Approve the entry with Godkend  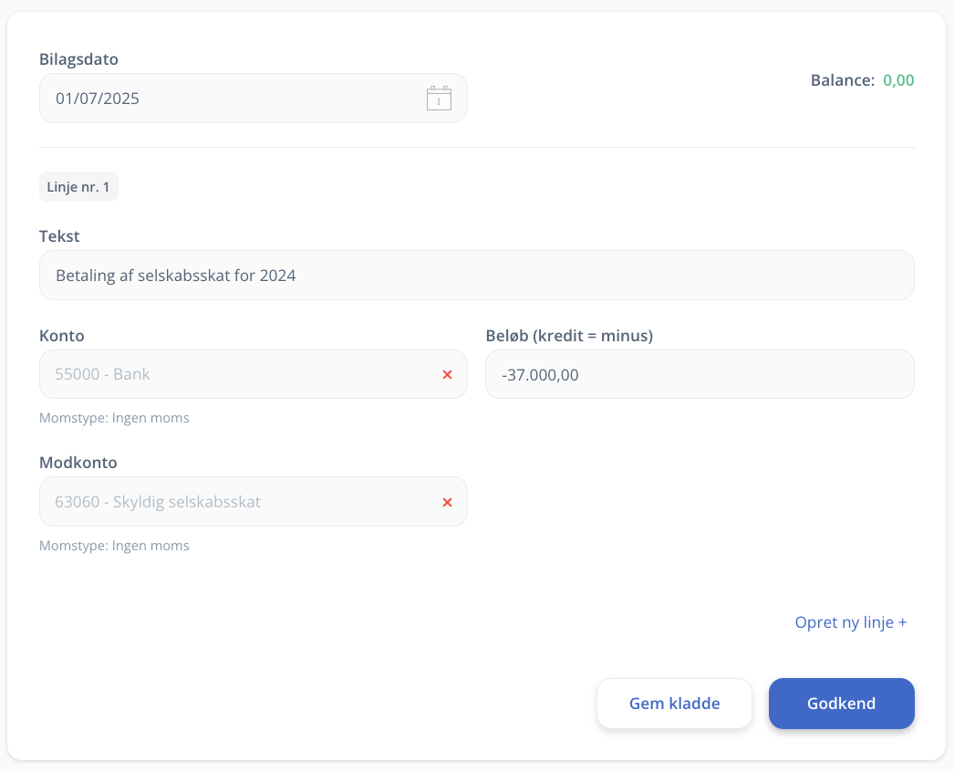[x=841, y=704]
